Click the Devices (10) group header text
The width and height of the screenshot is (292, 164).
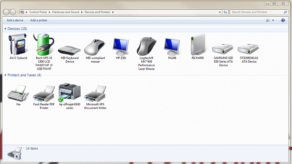[17, 29]
